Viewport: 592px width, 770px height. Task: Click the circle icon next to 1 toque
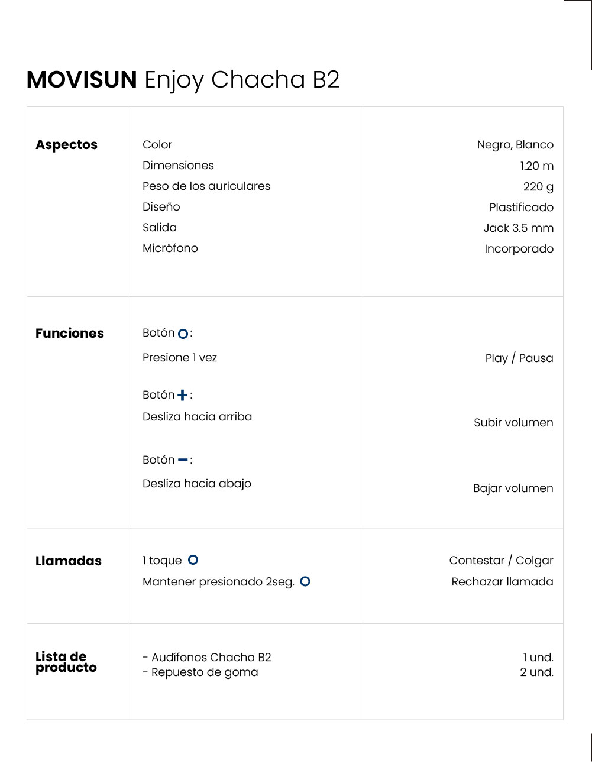pos(193,559)
